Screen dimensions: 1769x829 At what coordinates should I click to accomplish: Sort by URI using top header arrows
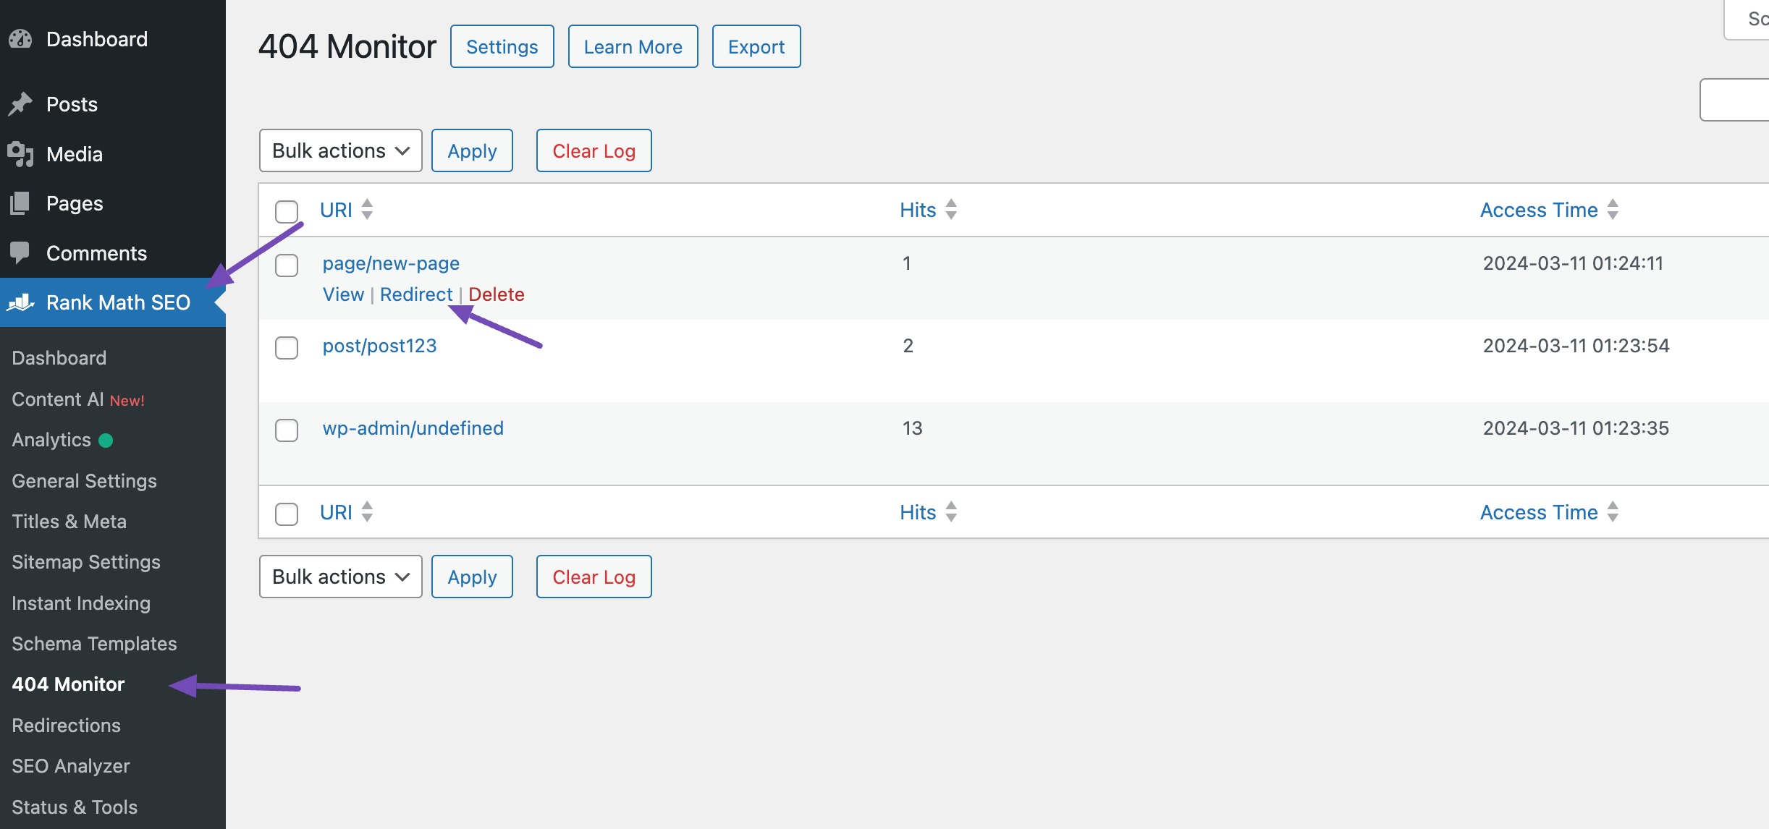click(x=367, y=210)
